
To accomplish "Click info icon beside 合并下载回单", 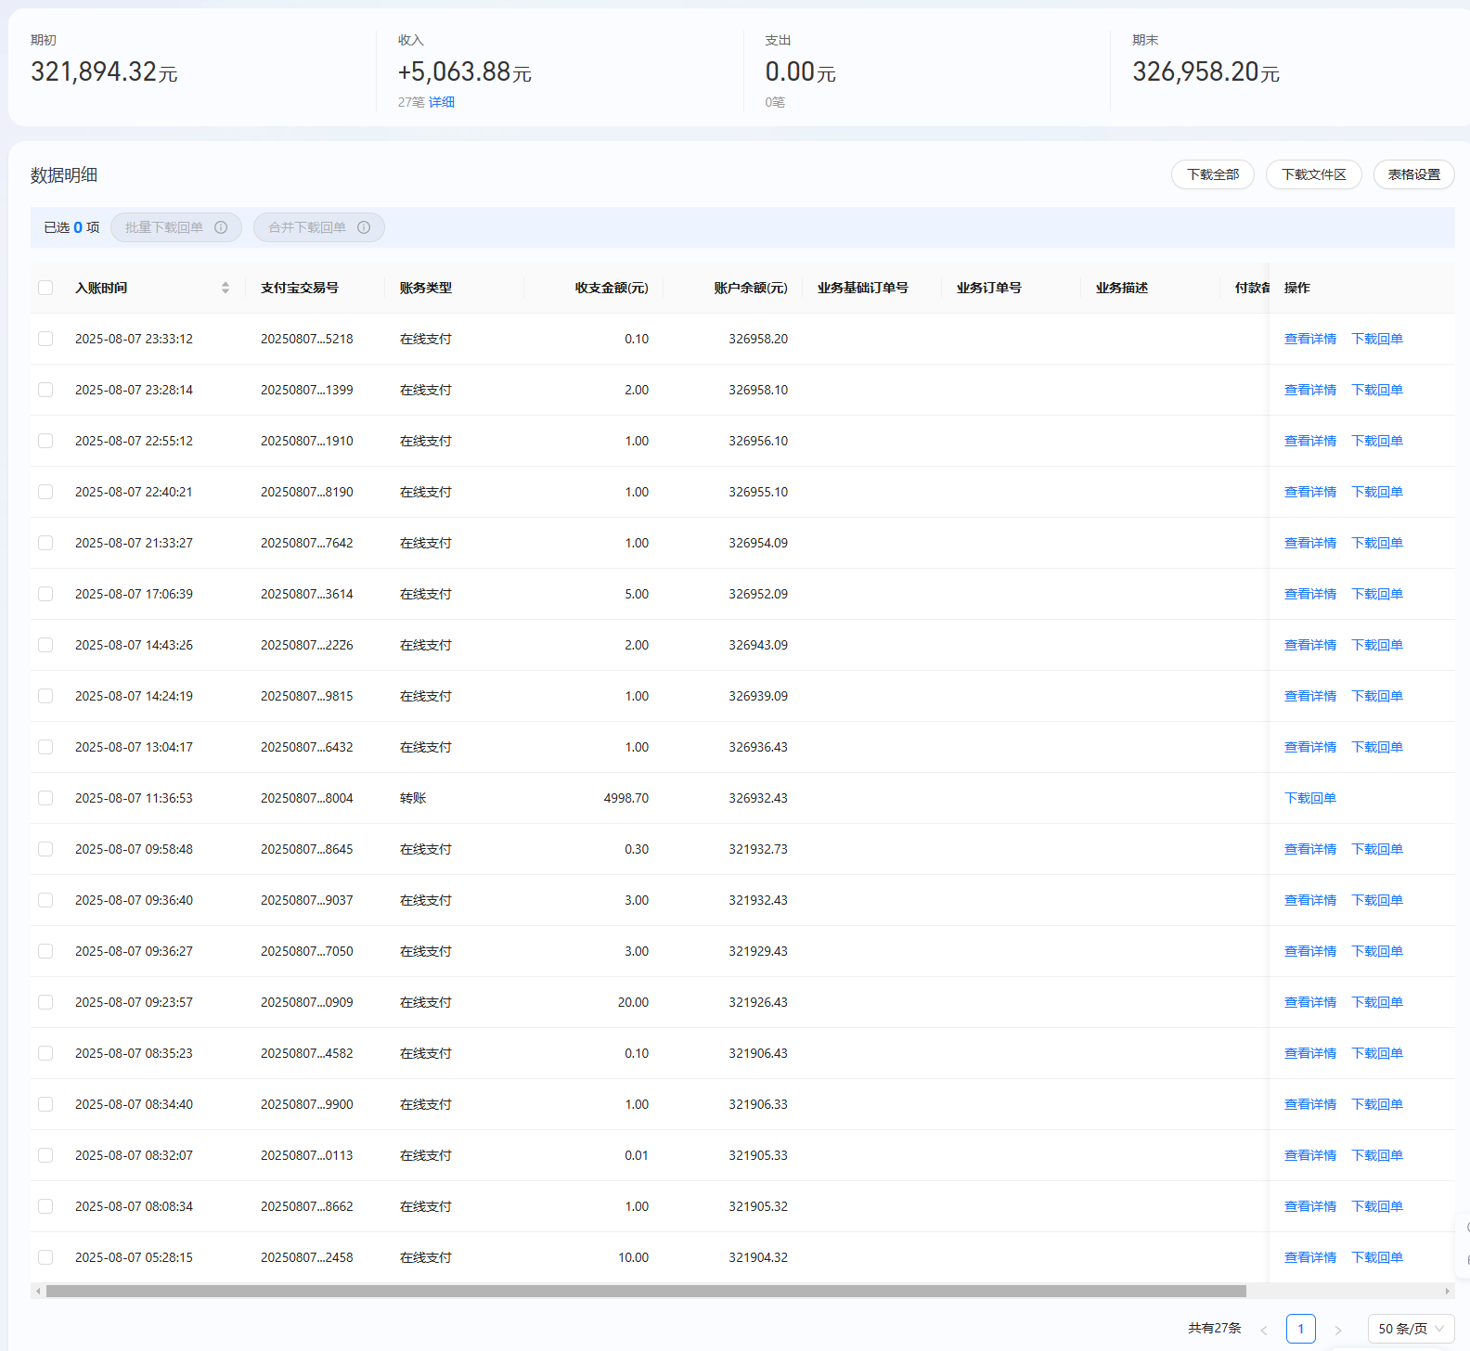I will [x=364, y=227].
